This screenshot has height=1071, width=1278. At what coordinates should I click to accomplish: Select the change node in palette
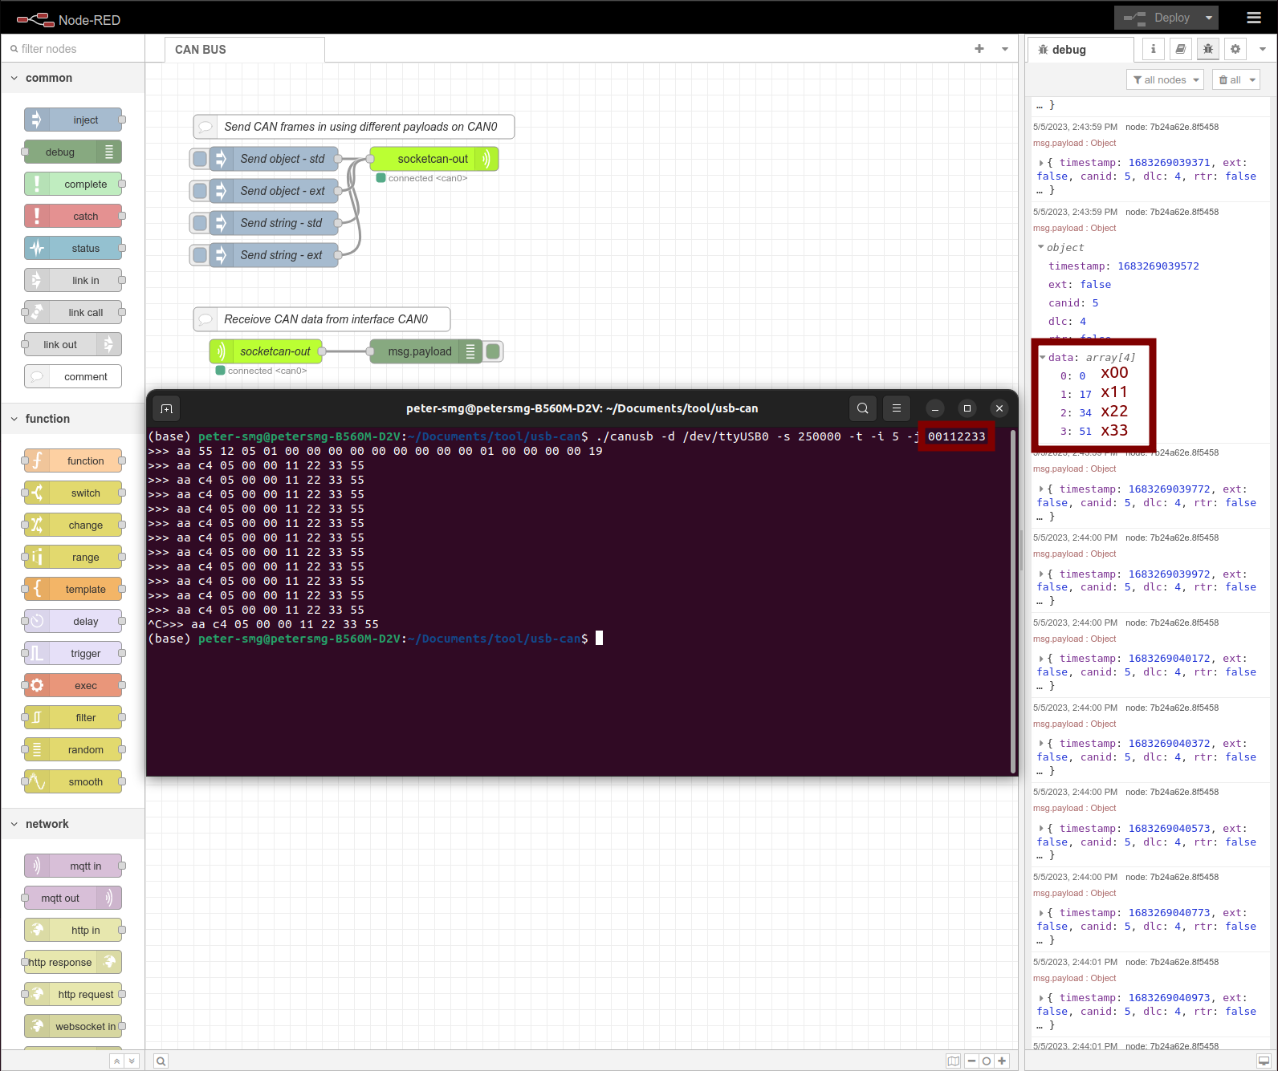(x=73, y=525)
